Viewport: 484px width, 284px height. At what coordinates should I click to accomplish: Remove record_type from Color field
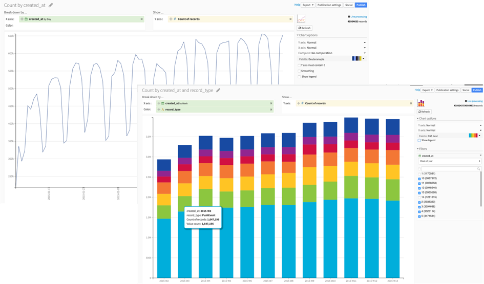(271, 110)
